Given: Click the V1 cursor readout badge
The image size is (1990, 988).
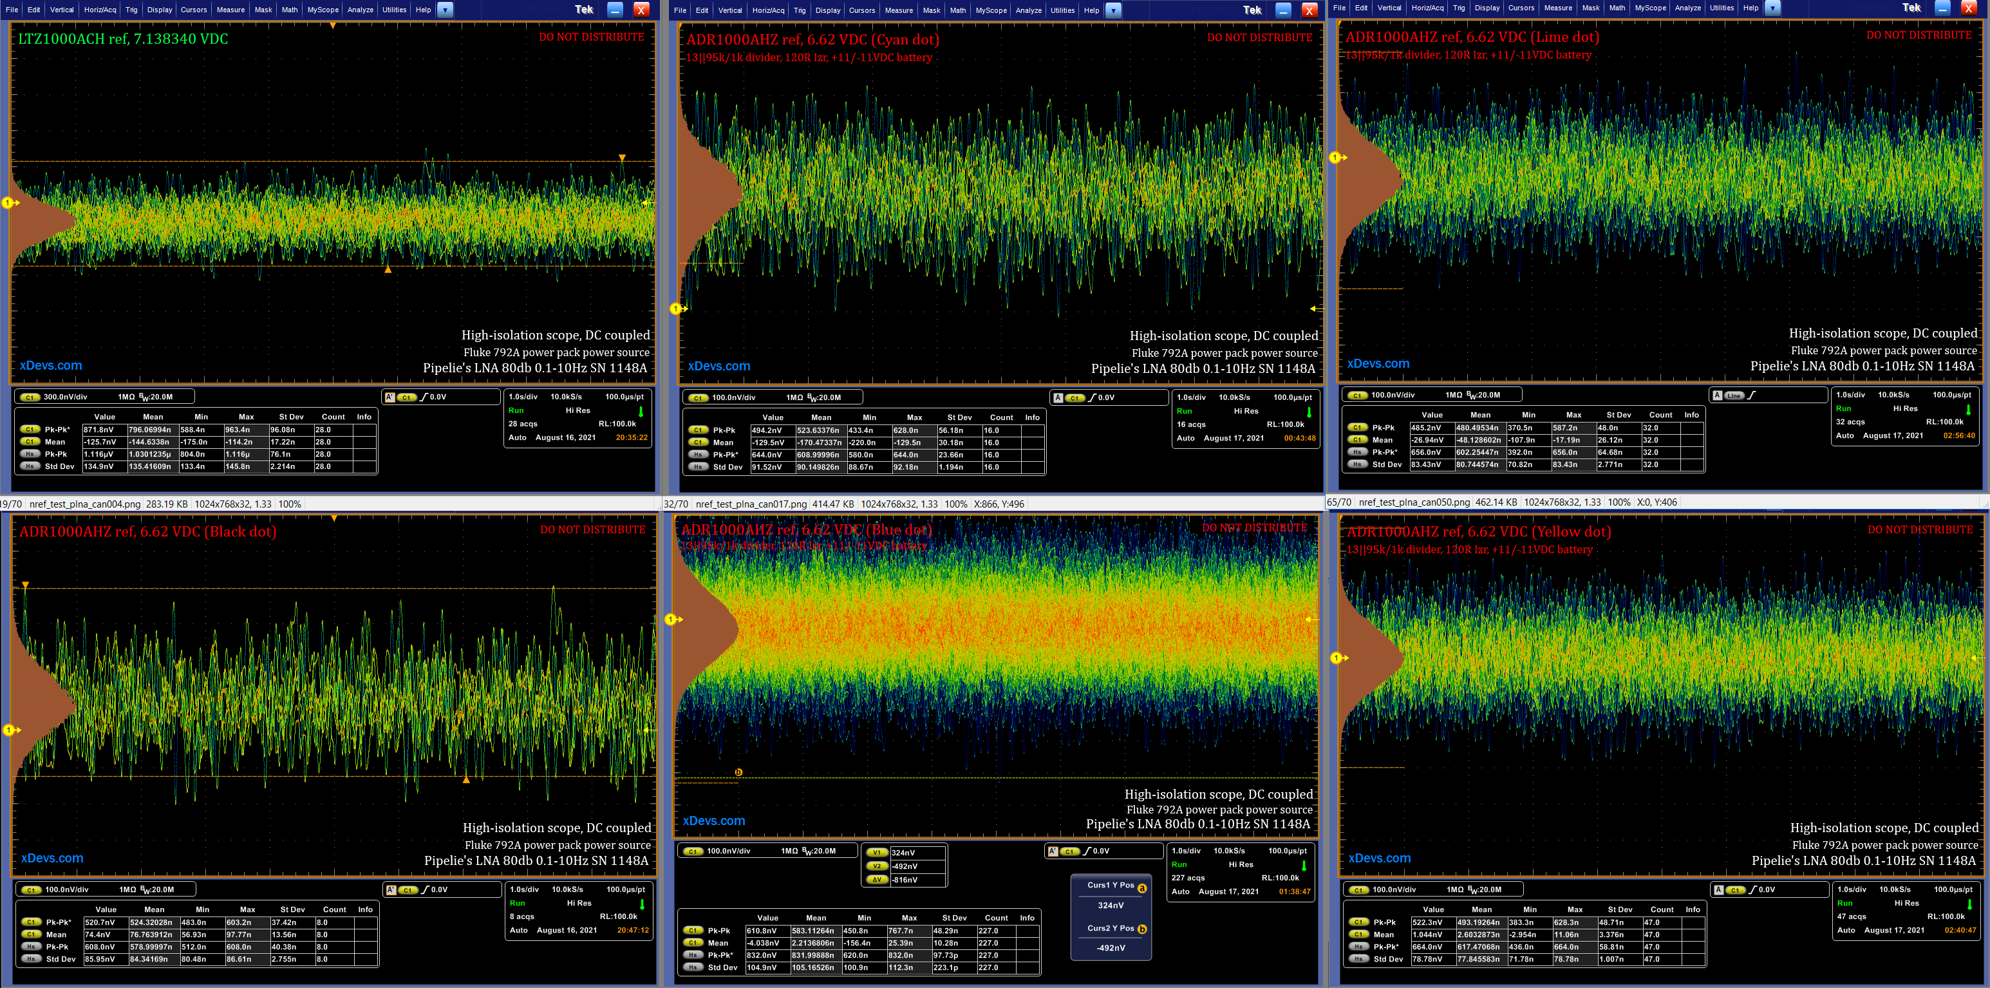Looking at the screenshot, I should 876,853.
